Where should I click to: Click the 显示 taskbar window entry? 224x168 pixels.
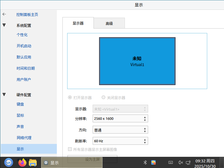72,163
